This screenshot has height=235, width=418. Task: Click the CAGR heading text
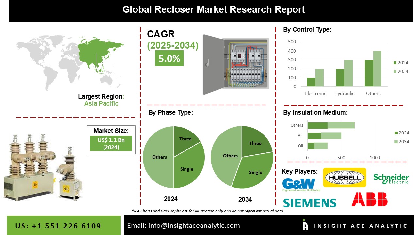161,34
